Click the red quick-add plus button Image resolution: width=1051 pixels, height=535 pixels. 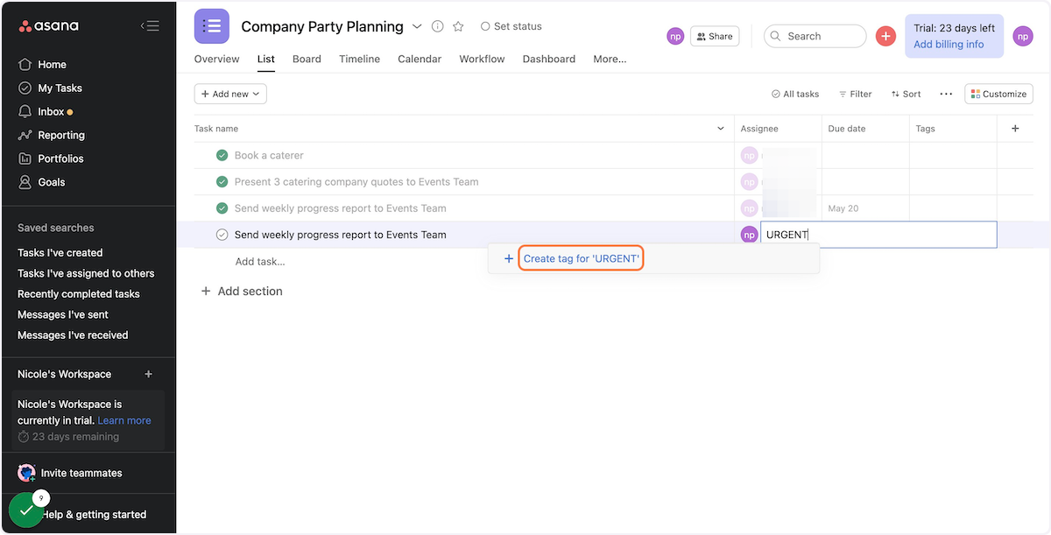point(885,36)
